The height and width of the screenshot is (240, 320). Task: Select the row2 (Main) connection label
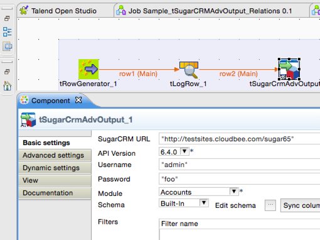[238, 74]
